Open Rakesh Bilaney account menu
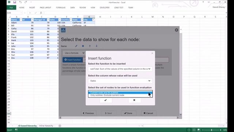234x132 pixels. click(x=219, y=7)
